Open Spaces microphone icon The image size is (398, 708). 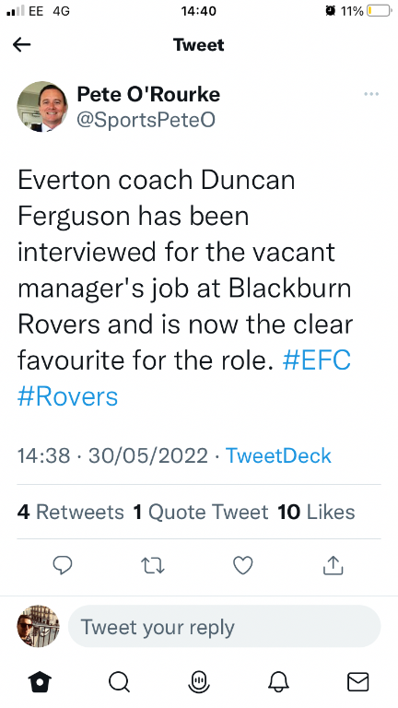point(199,681)
